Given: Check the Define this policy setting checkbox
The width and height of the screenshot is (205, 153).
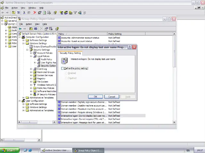Looking at the screenshot, I should pyautogui.click(x=62, y=68).
